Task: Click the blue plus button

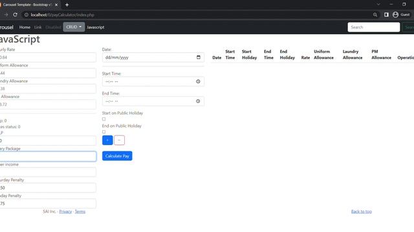Action: pyautogui.click(x=107, y=140)
